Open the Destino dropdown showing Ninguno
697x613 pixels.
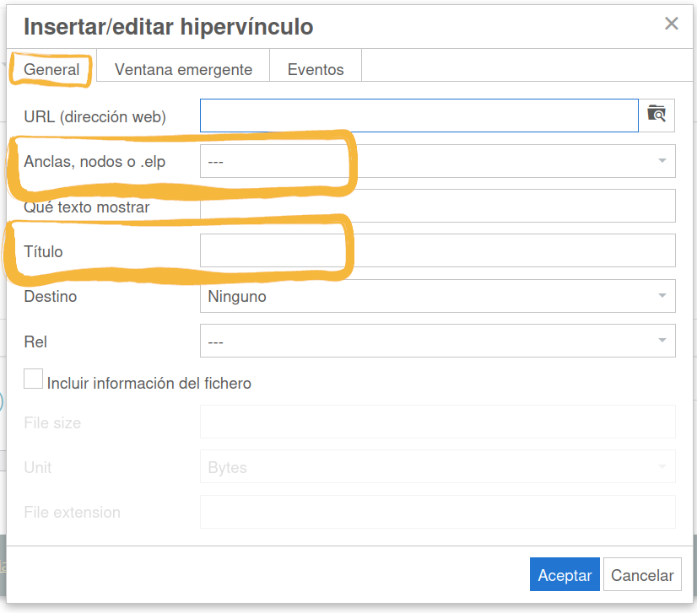click(x=437, y=296)
